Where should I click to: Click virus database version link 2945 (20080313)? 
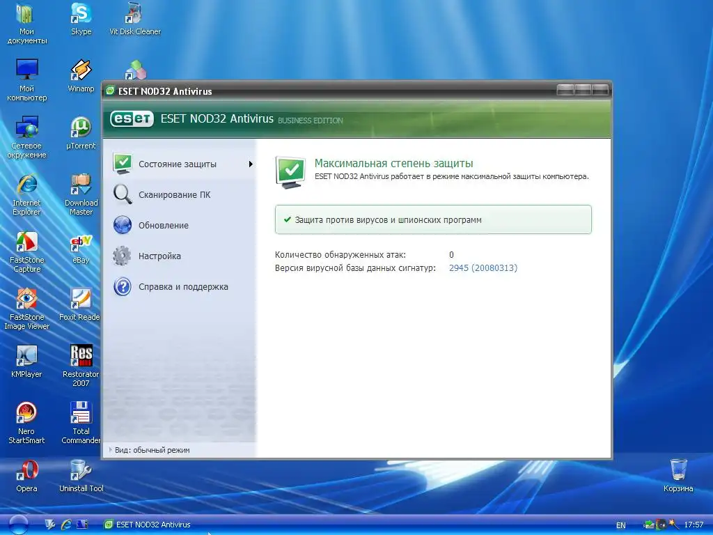483,268
